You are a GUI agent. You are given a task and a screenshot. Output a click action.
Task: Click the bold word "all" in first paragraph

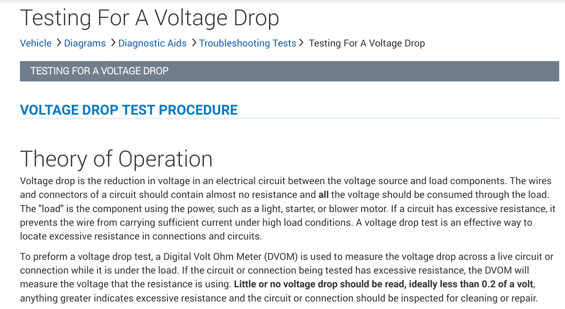pyautogui.click(x=323, y=195)
